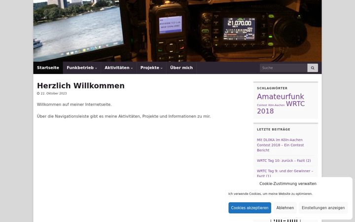355x222 pixels.
Task: Click the post date 22. Oktober 2023
Action: click(x=54, y=93)
